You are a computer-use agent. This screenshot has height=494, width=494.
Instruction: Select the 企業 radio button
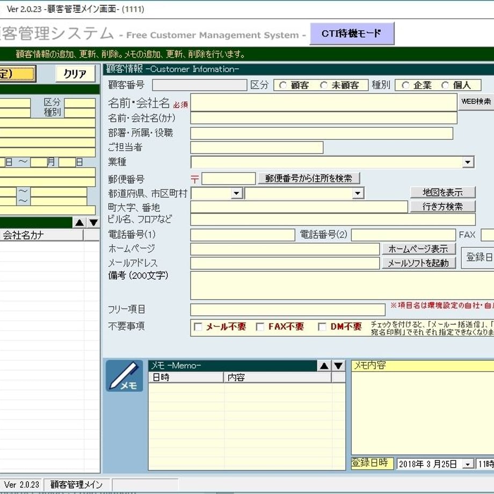(x=405, y=85)
